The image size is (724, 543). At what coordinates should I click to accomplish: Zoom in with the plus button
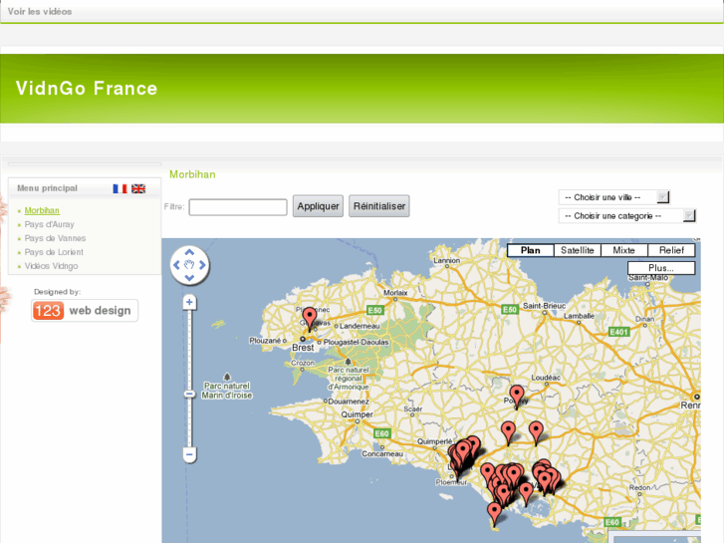point(189,302)
